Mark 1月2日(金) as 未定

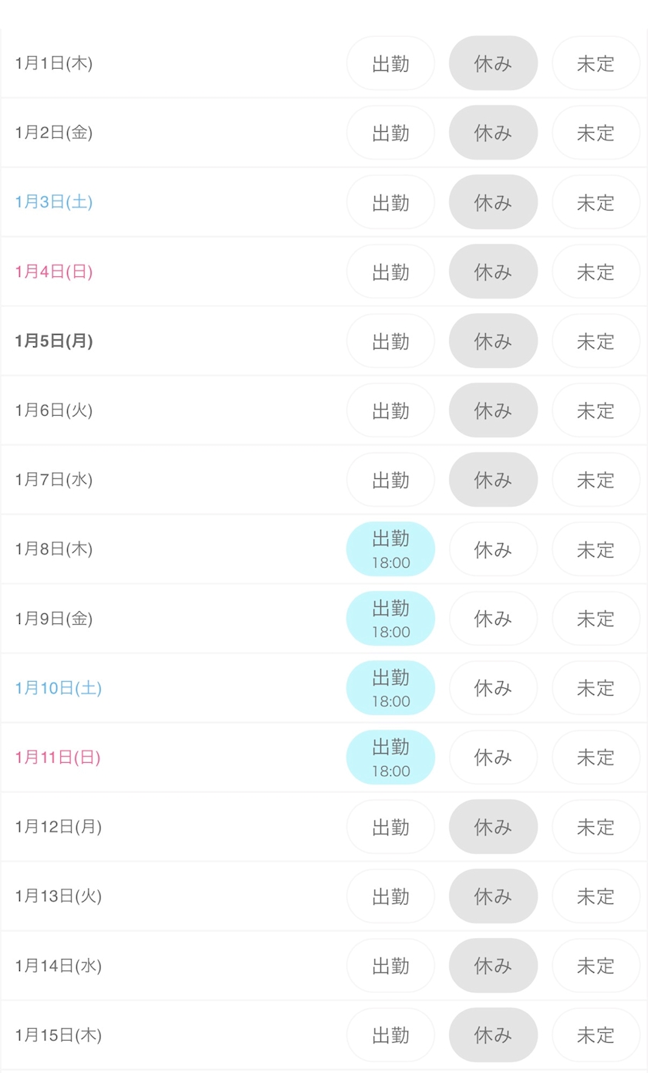[x=596, y=133]
